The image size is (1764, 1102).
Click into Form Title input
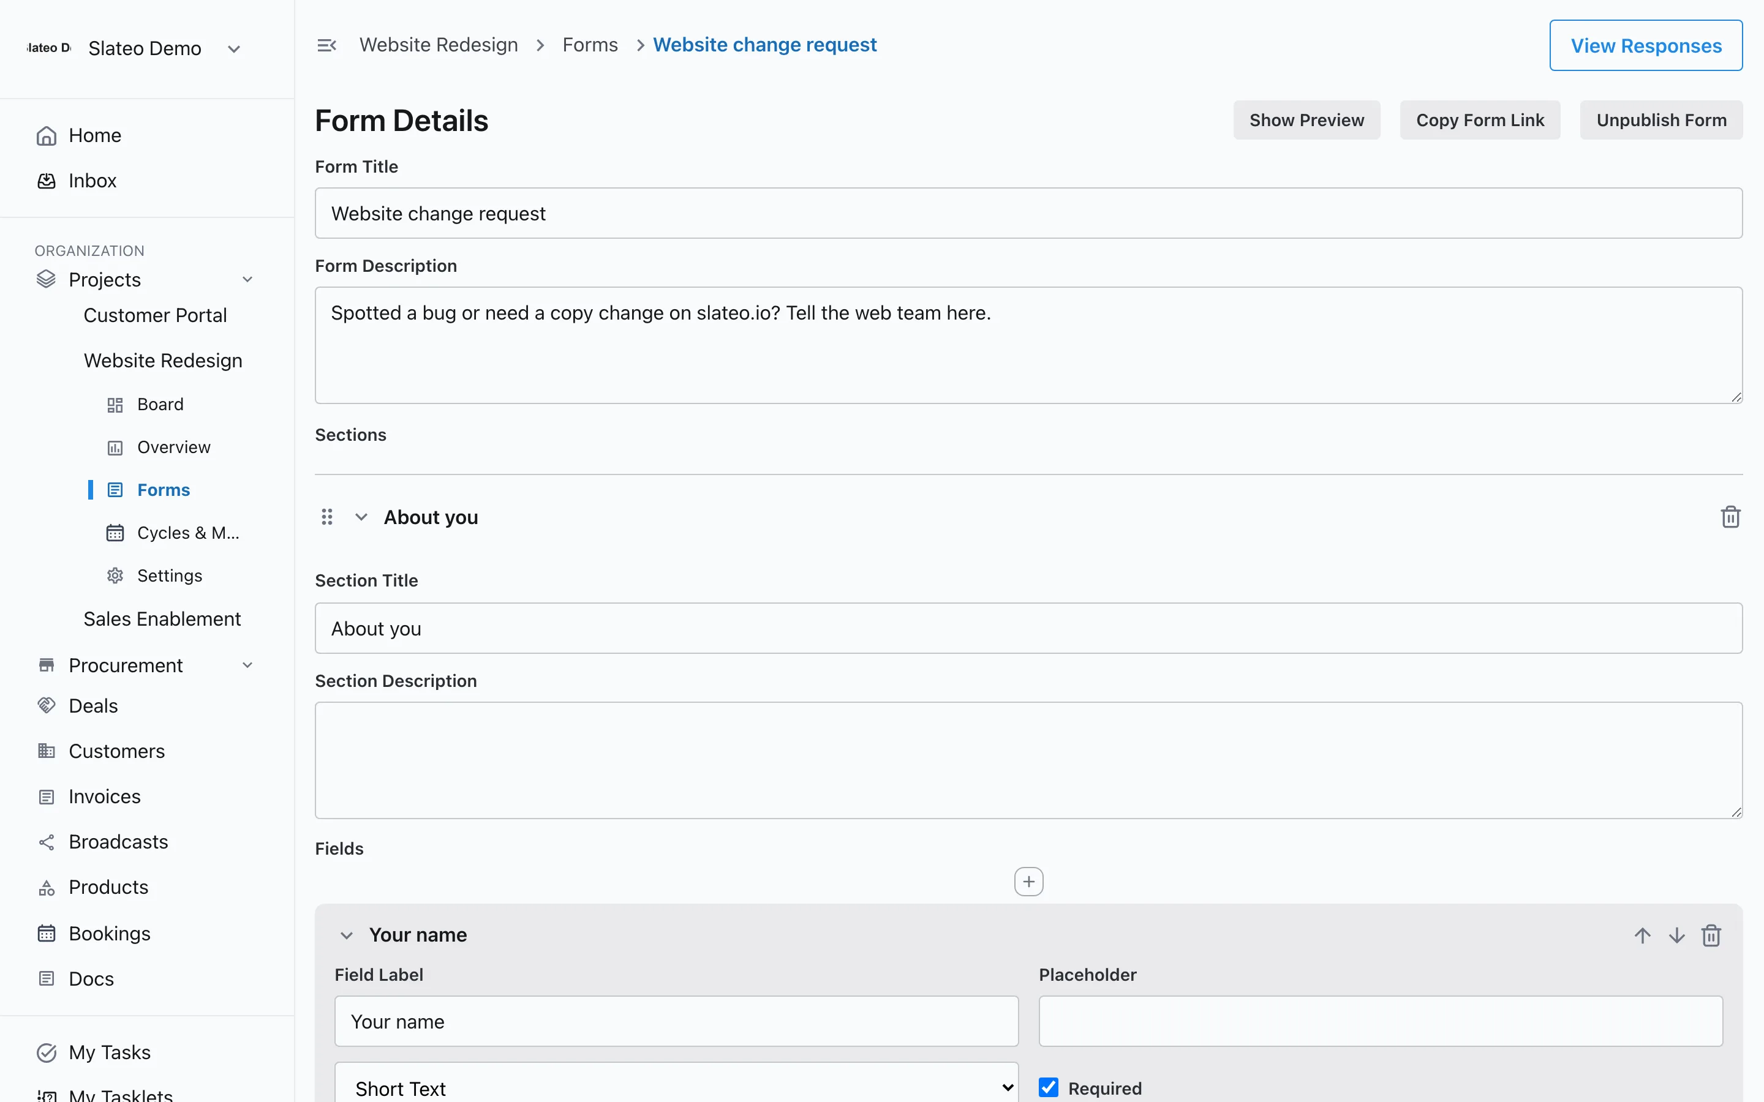coord(1028,213)
